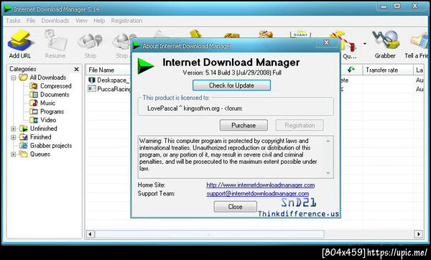Select the Unfinished folder
431x260 pixels.
point(38,129)
